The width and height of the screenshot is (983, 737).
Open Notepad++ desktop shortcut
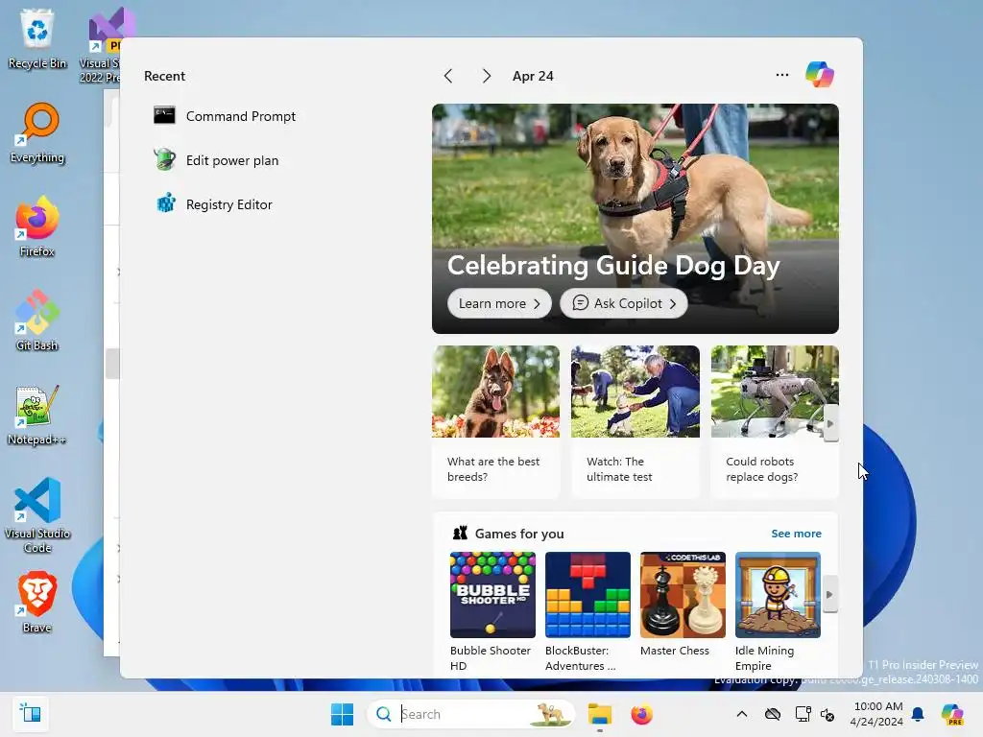point(37,415)
